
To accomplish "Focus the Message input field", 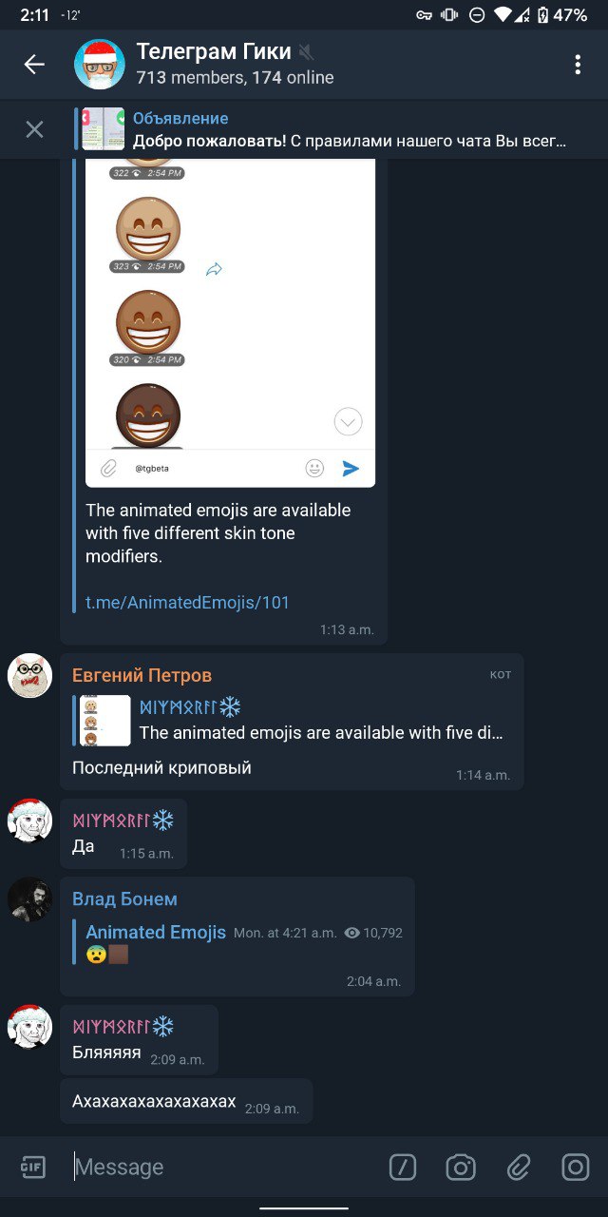I will point(223,1167).
